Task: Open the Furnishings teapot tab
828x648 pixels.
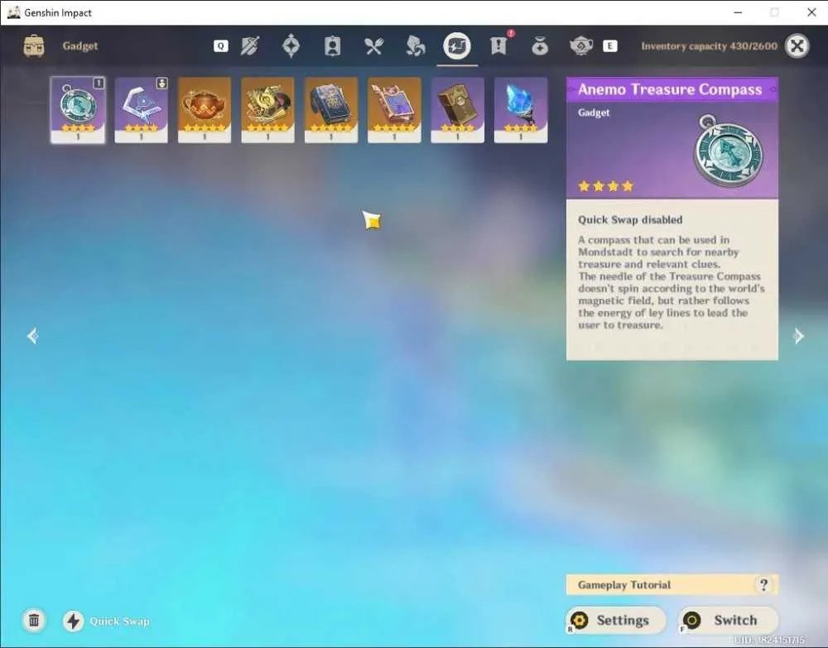Action: (581, 46)
